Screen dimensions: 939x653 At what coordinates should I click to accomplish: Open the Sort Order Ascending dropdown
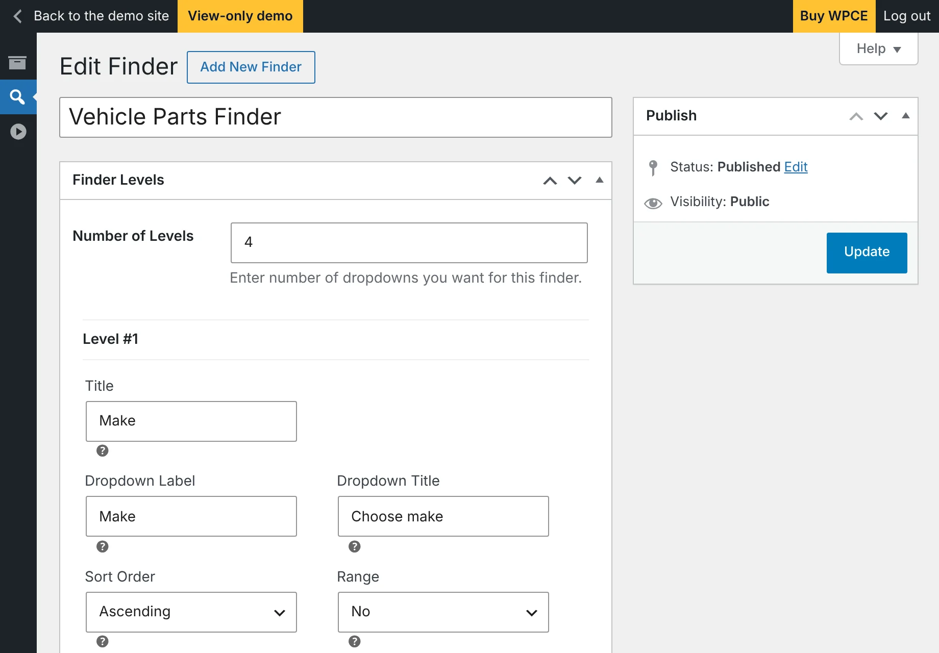click(x=191, y=612)
